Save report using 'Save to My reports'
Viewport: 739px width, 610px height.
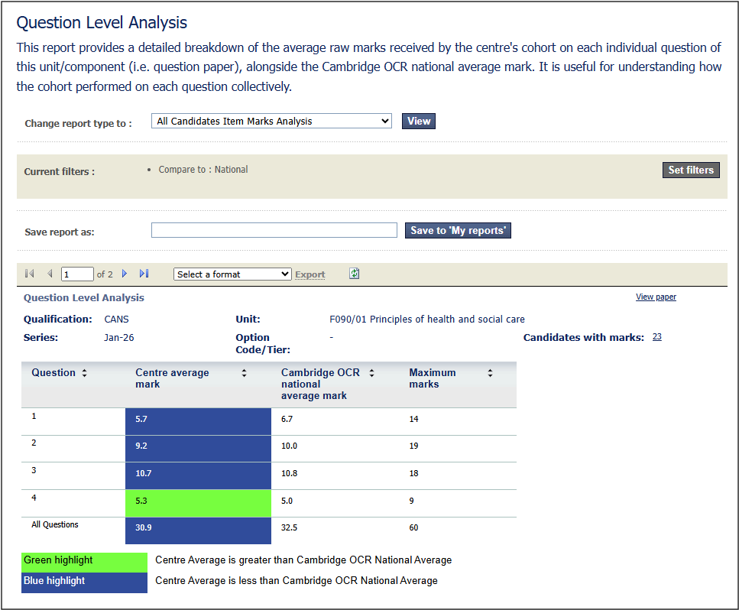tap(457, 230)
